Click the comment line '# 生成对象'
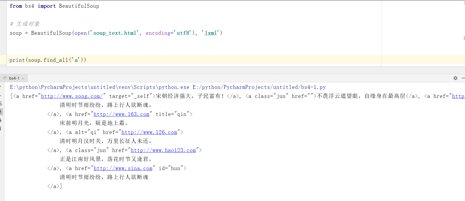This screenshot has height=201, width=465. pyautogui.click(x=25, y=24)
